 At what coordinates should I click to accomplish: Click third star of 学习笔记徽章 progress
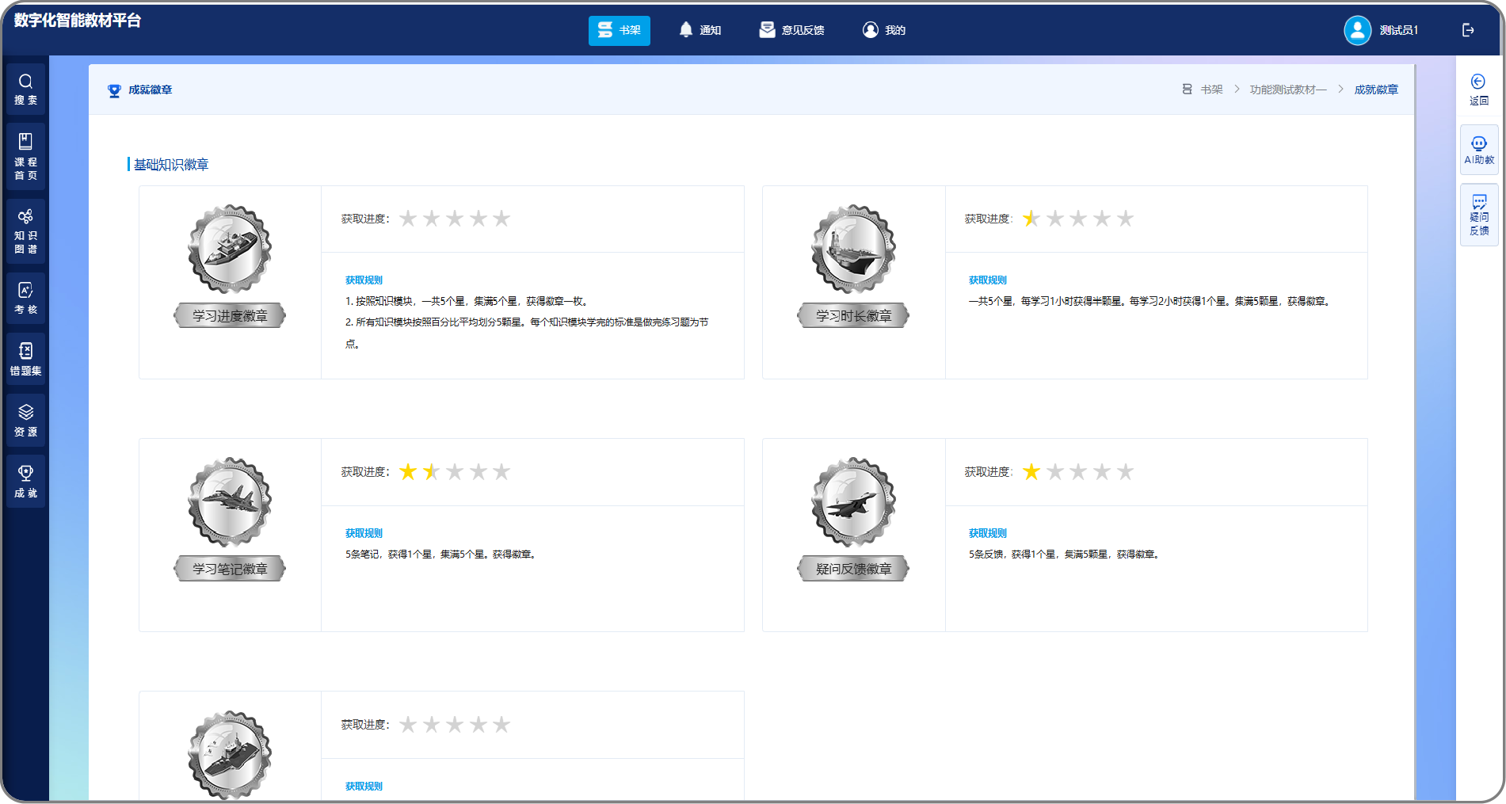455,472
